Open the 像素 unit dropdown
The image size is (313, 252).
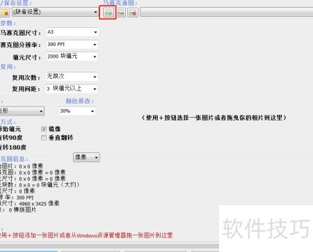pos(86,157)
